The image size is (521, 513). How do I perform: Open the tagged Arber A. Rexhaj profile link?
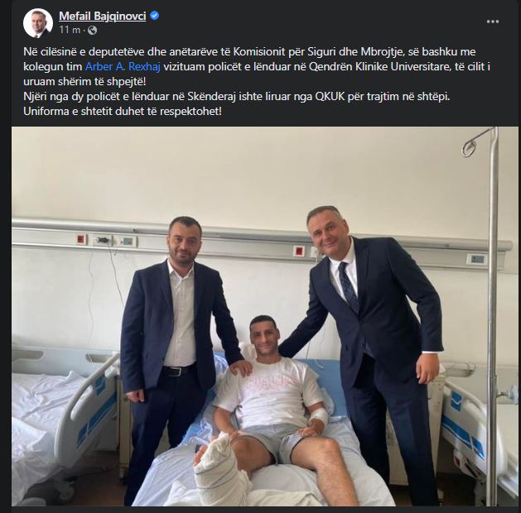pos(123,66)
